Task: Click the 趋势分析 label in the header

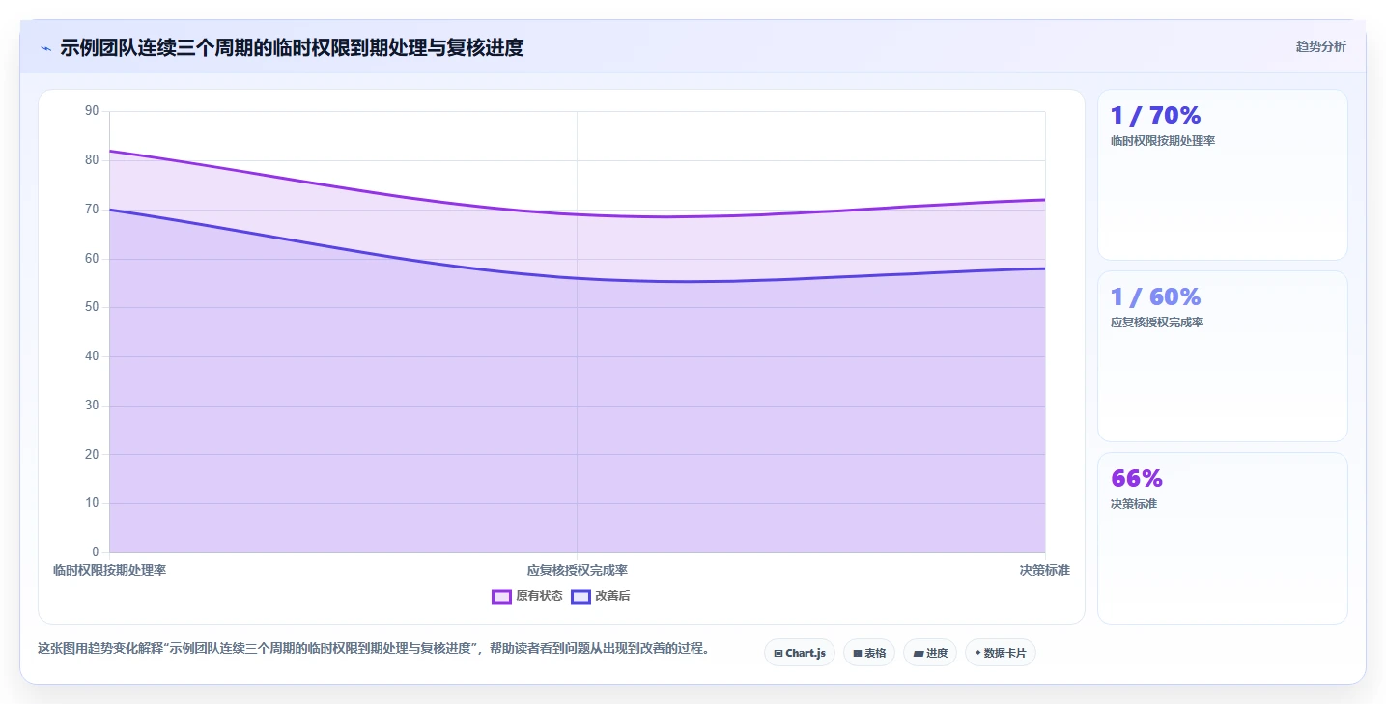Action: 1320,46
